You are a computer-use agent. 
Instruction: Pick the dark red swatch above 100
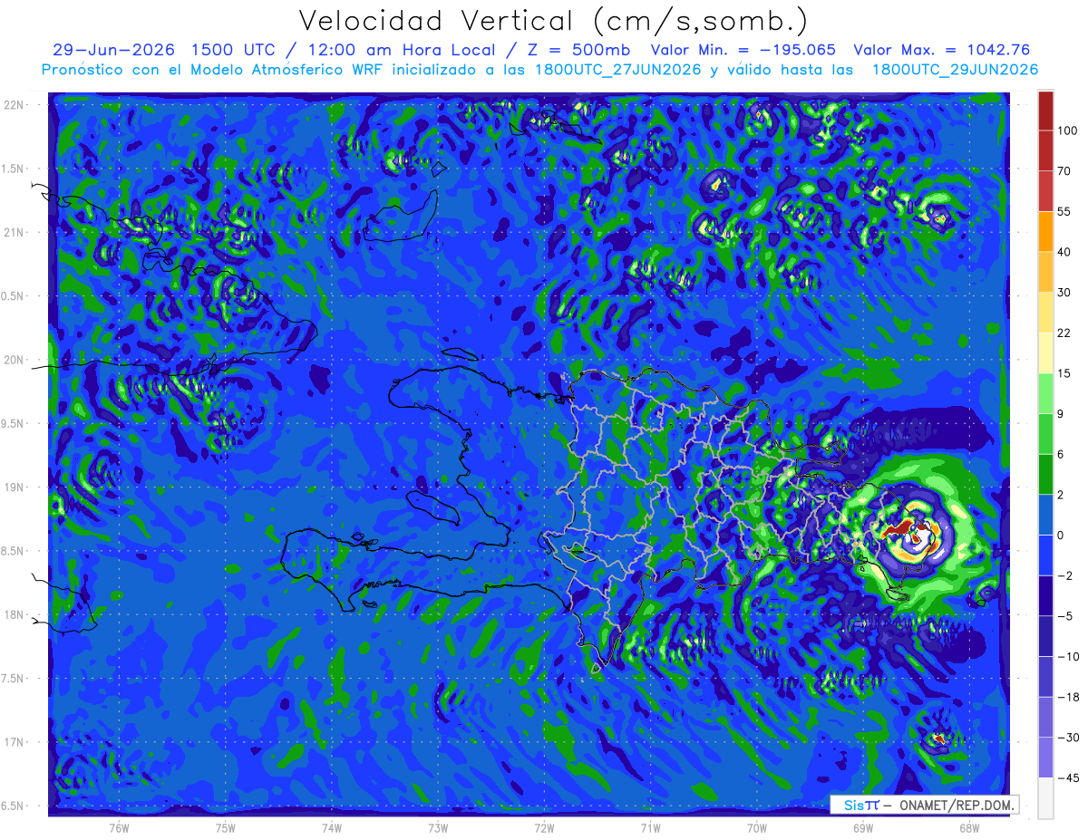coord(1045,111)
